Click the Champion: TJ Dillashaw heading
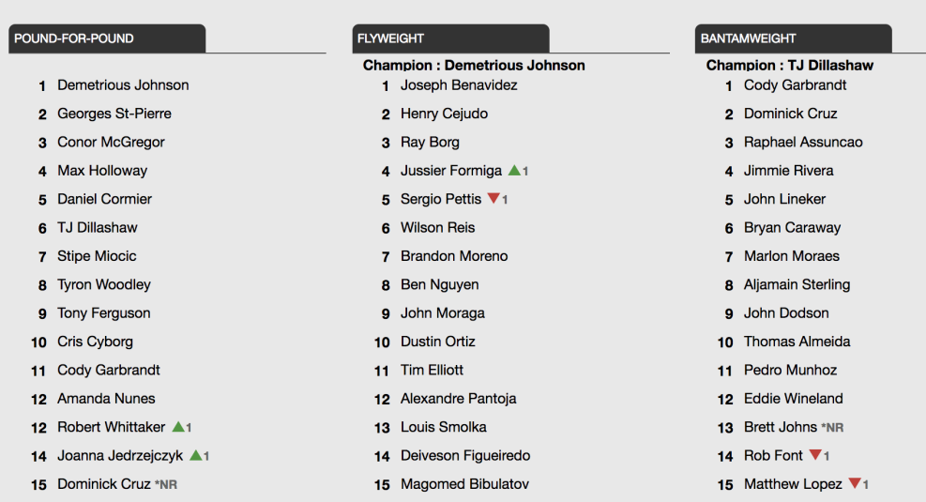The image size is (926, 502). coord(789,66)
